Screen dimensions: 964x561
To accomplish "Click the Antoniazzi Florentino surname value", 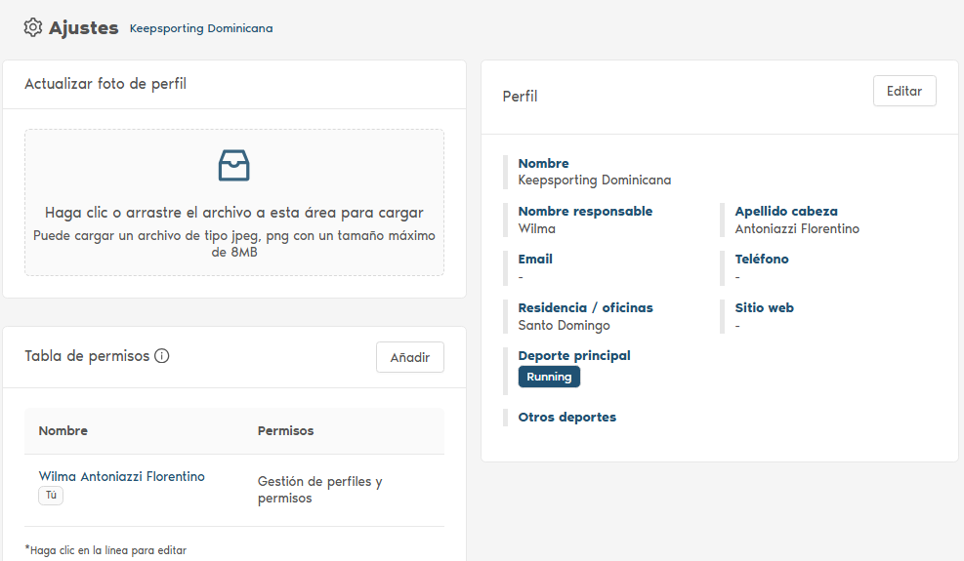I will click(797, 228).
